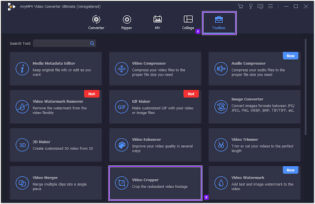Click the vertical scrollbar of tool list
315x204 pixels.
[306, 87]
